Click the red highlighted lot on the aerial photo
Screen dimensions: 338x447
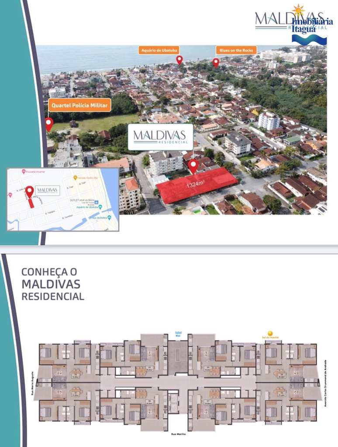point(197,185)
